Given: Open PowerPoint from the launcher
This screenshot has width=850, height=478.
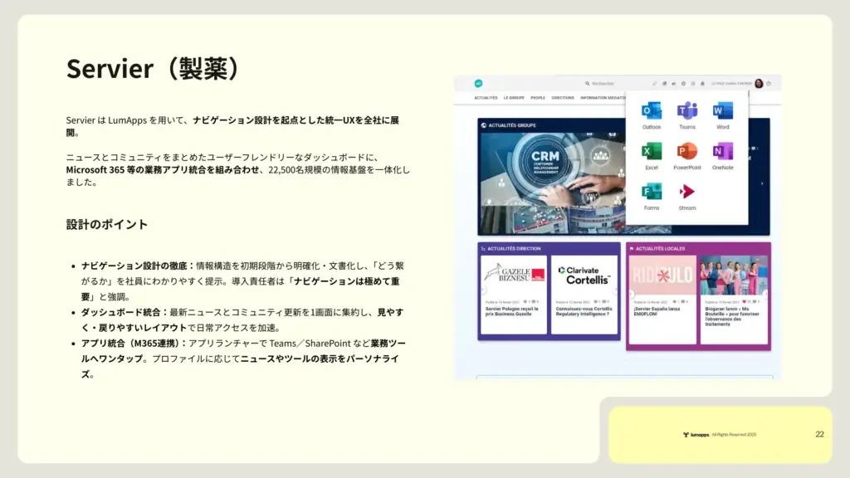Looking at the screenshot, I should [x=686, y=152].
